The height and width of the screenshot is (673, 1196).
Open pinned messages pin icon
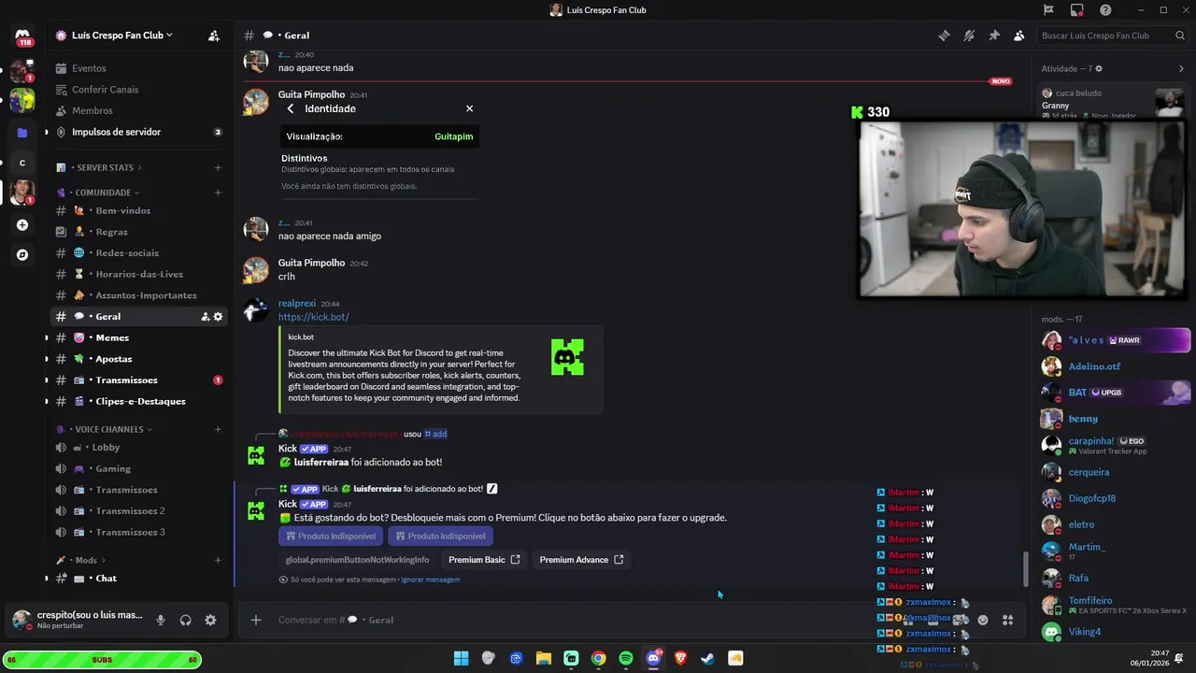click(x=994, y=36)
